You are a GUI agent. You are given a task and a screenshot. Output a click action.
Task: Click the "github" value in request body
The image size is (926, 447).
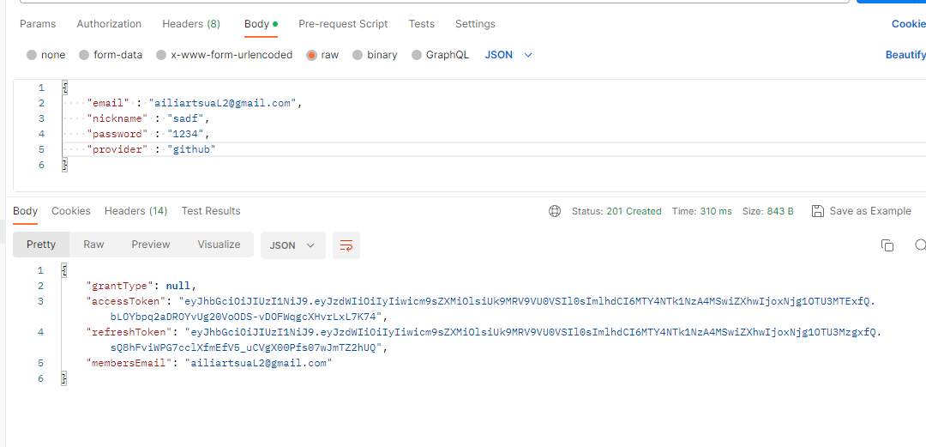(191, 149)
